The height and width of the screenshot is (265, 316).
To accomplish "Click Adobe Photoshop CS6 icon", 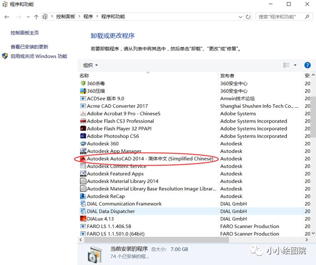I will click(x=83, y=136).
